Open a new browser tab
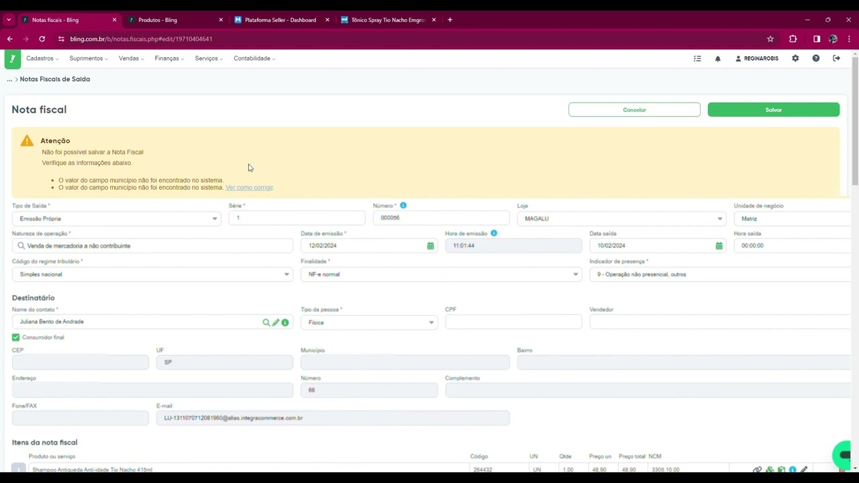The image size is (859, 483). (x=450, y=19)
